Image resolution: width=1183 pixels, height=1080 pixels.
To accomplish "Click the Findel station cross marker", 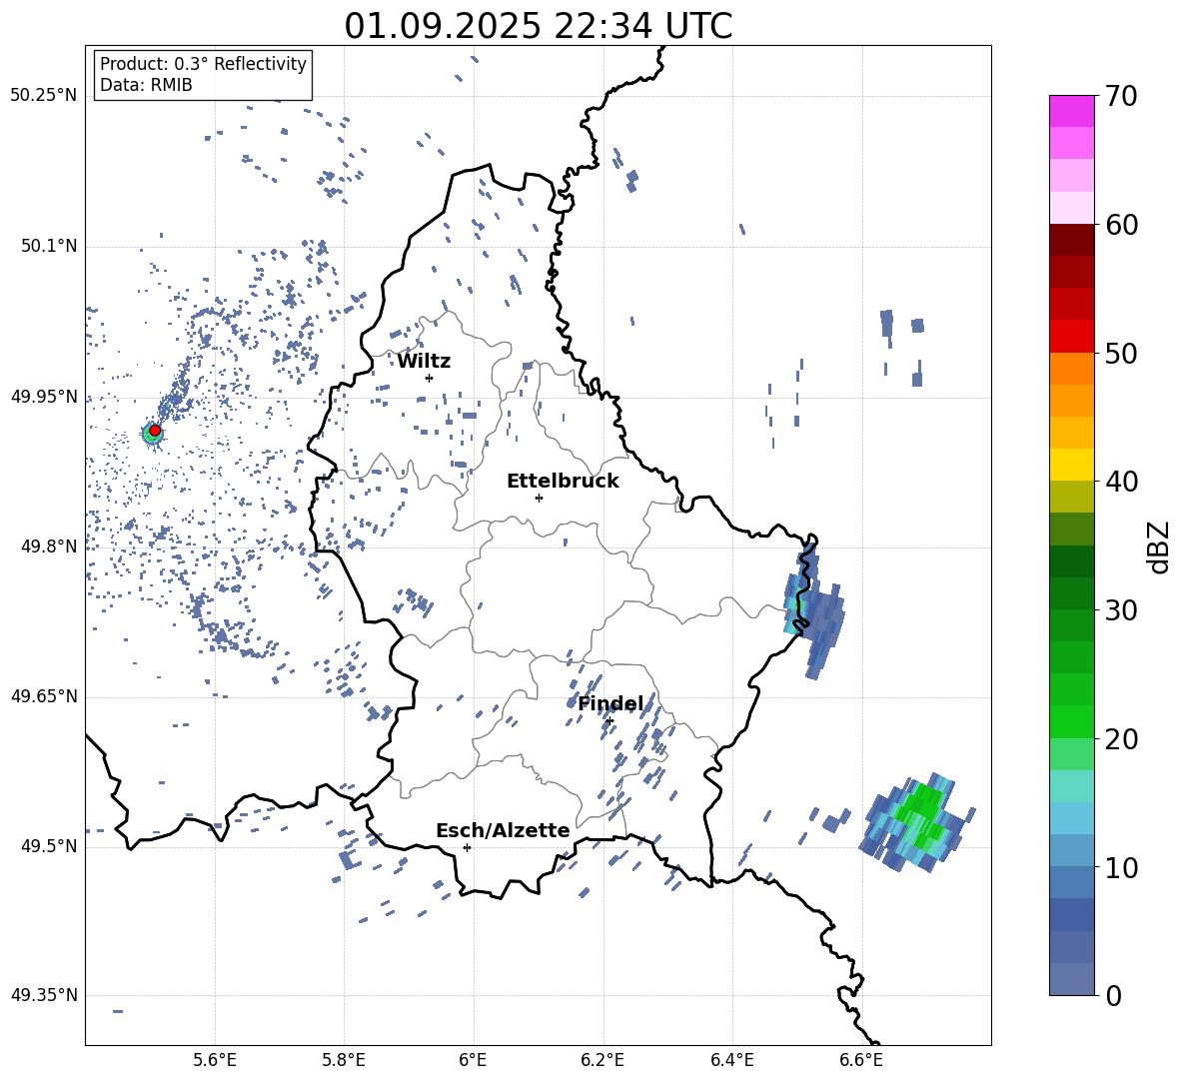I will tap(609, 721).
